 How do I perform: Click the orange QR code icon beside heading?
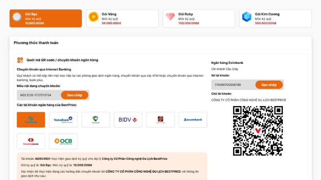click(x=20, y=60)
